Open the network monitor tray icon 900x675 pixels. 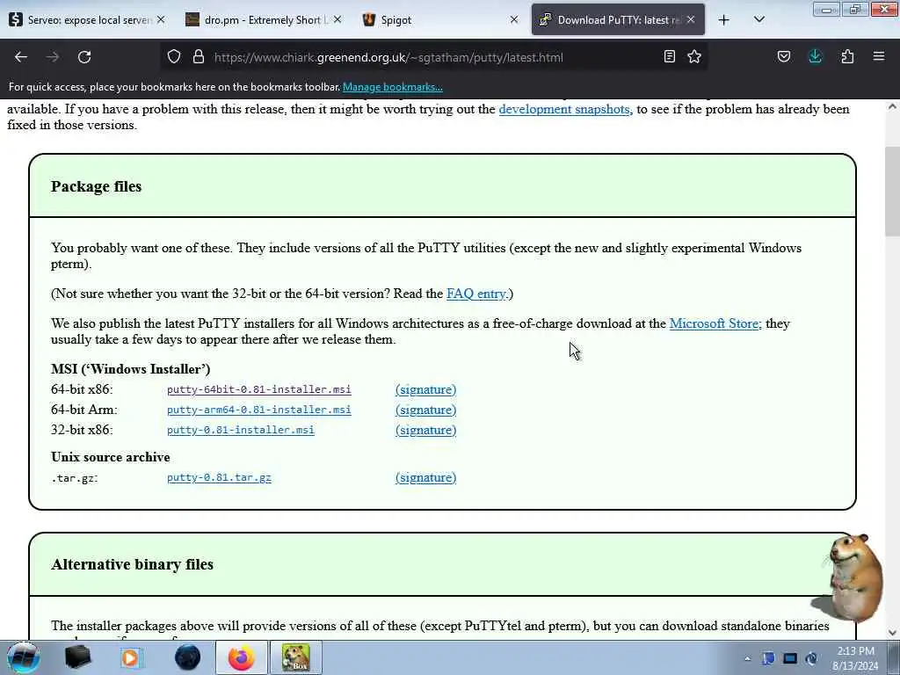pos(790,658)
